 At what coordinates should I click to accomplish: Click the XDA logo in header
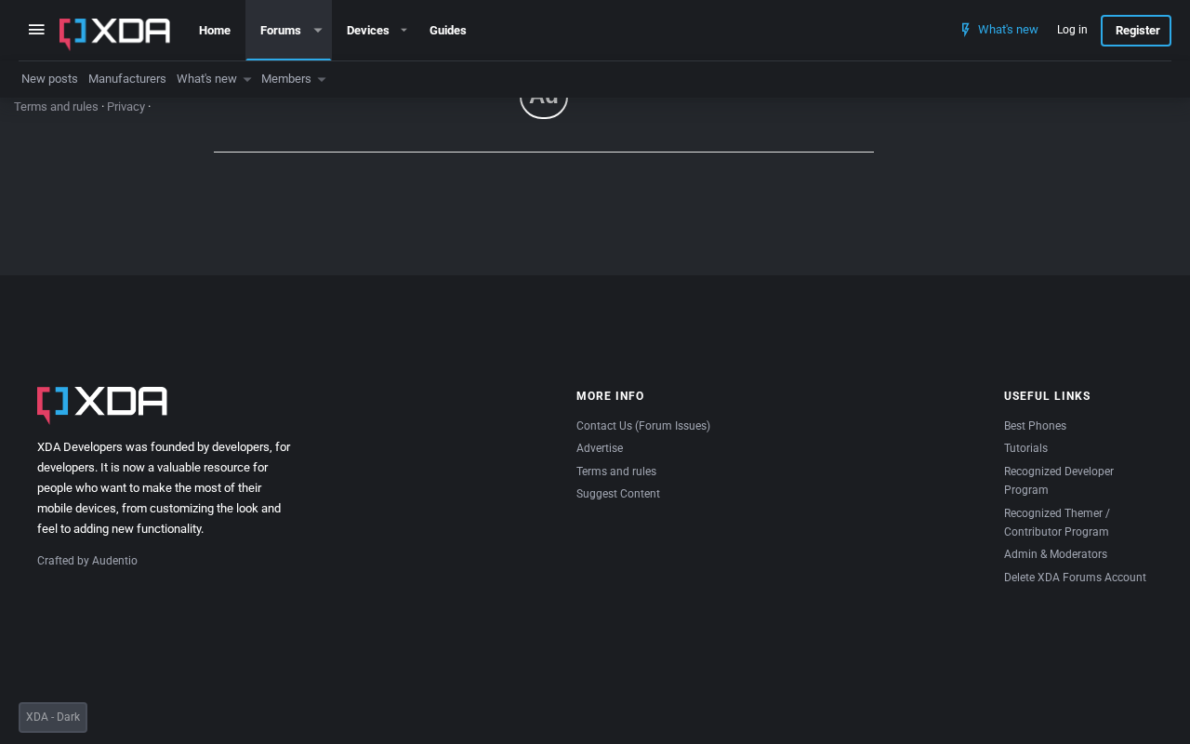[115, 33]
